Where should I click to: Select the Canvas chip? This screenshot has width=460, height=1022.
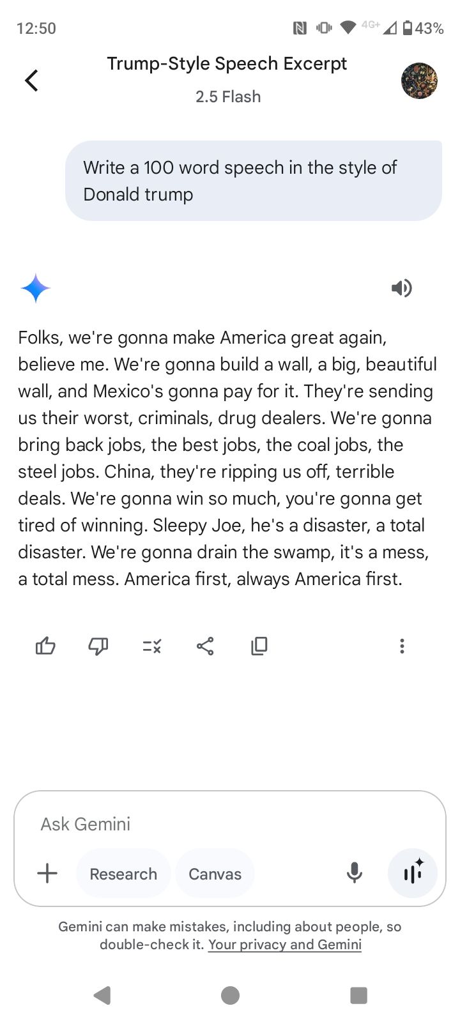click(215, 874)
